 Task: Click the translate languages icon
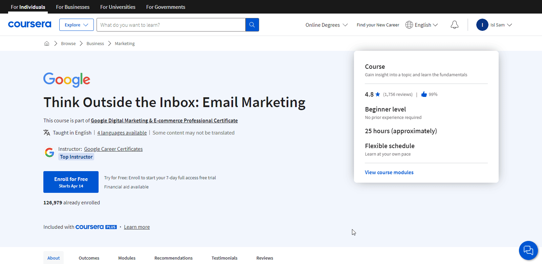(x=47, y=133)
